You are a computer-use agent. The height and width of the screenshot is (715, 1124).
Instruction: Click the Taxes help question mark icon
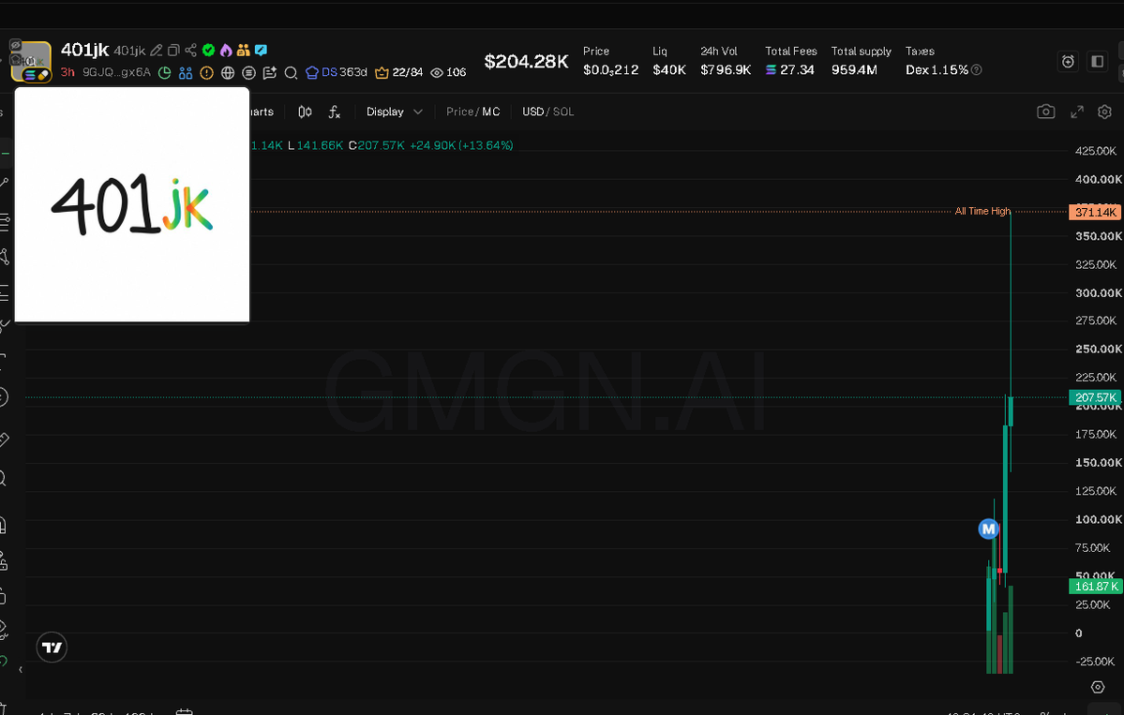pyautogui.click(x=976, y=70)
